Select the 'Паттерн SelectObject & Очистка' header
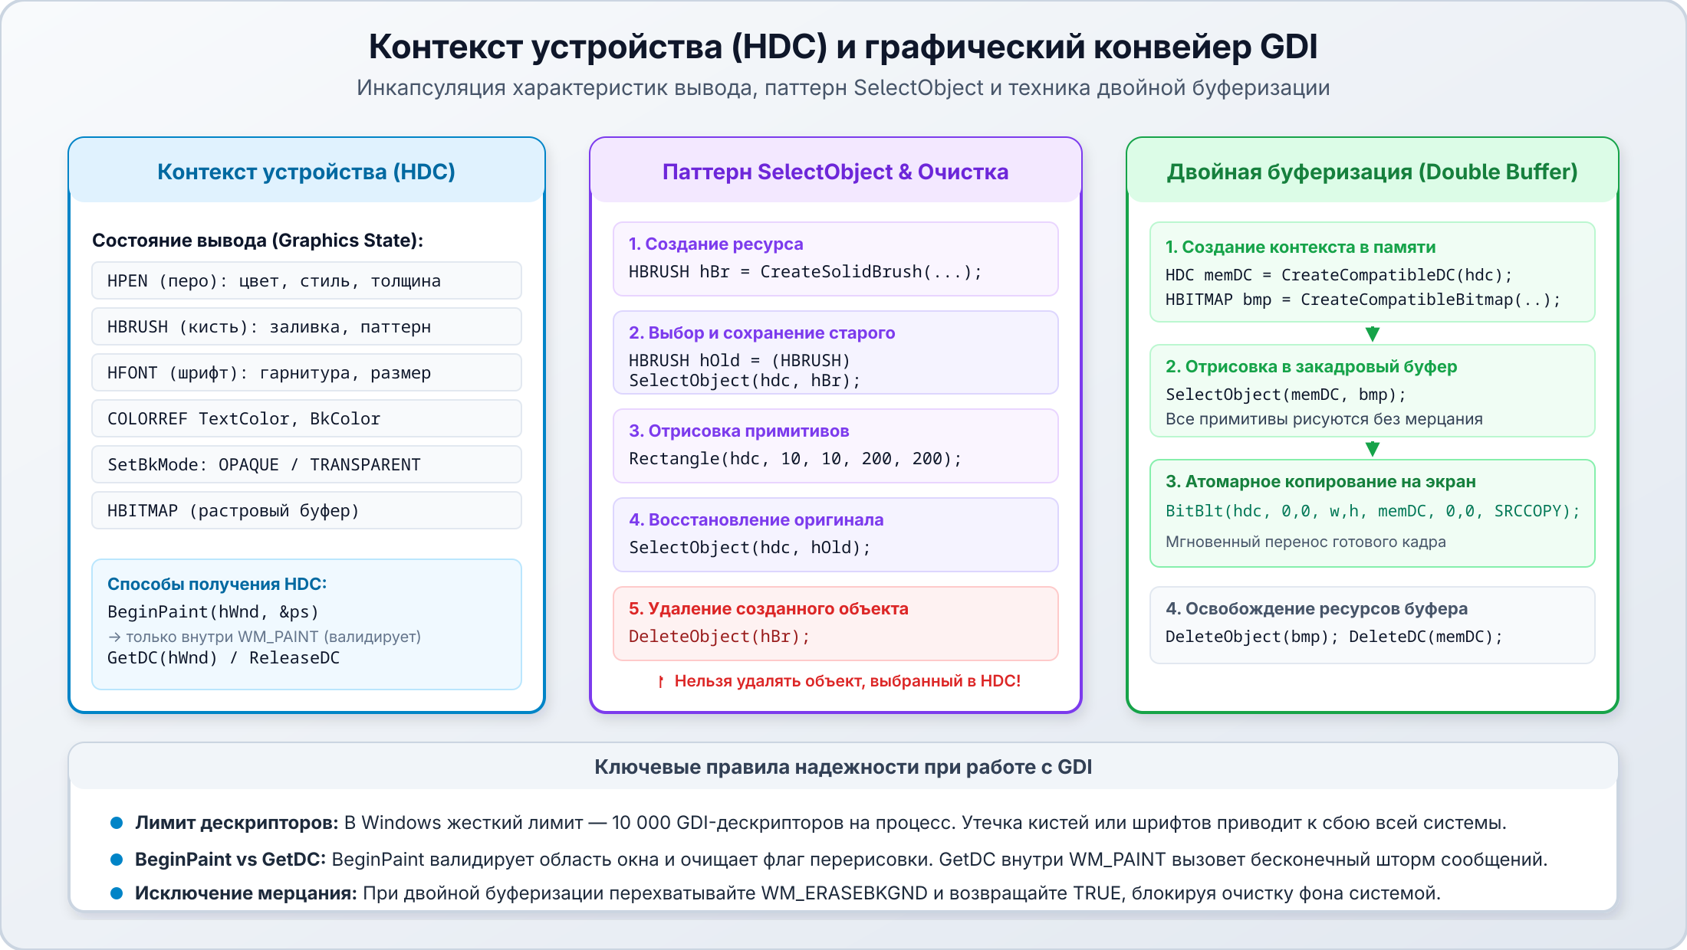 835,172
